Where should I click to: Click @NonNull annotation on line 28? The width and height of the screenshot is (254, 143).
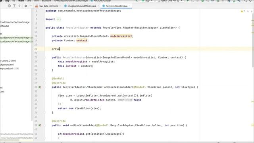pyautogui.click(x=58, y=79)
